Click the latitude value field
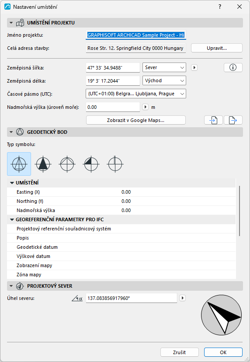 (x=113, y=68)
